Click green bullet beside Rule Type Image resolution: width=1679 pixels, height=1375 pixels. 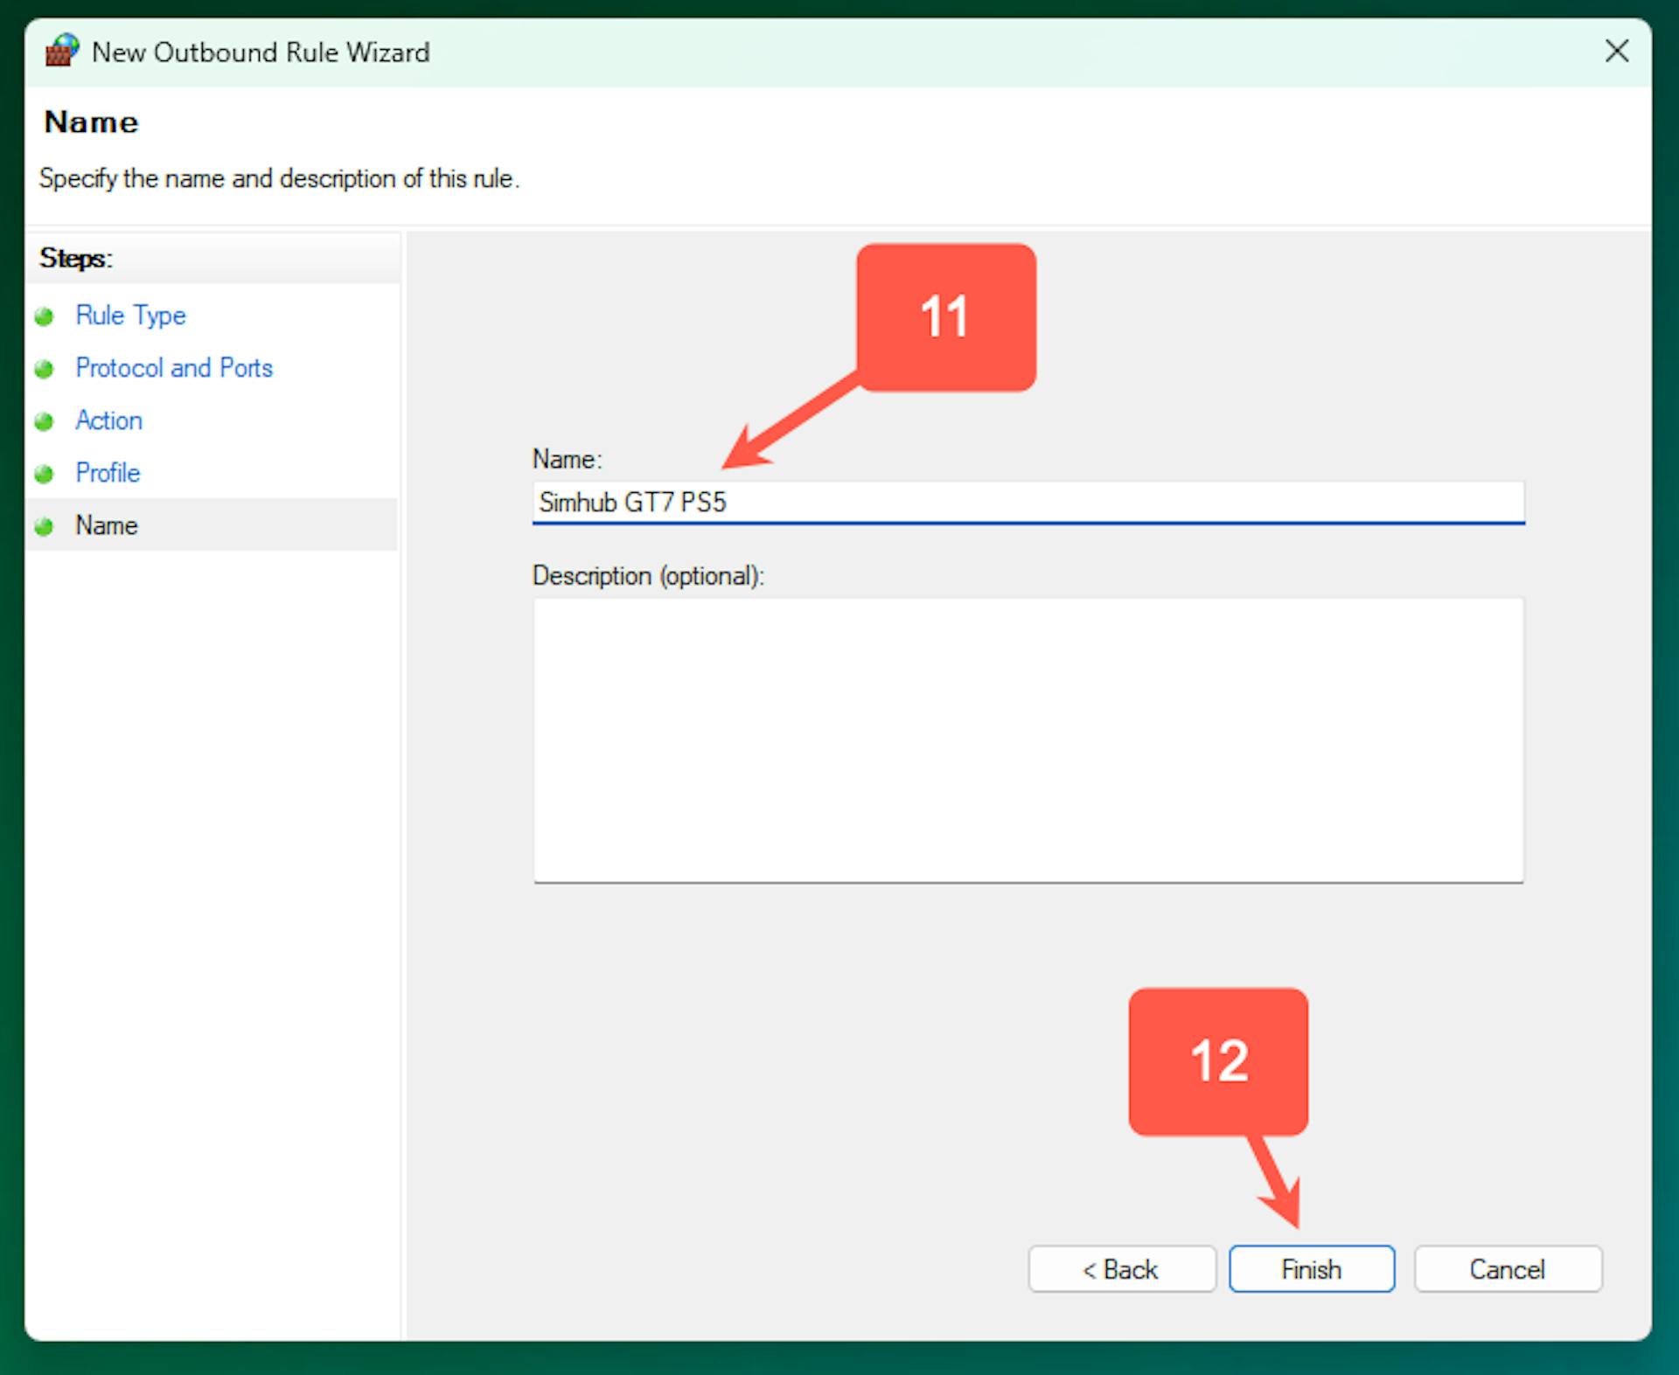click(x=45, y=316)
